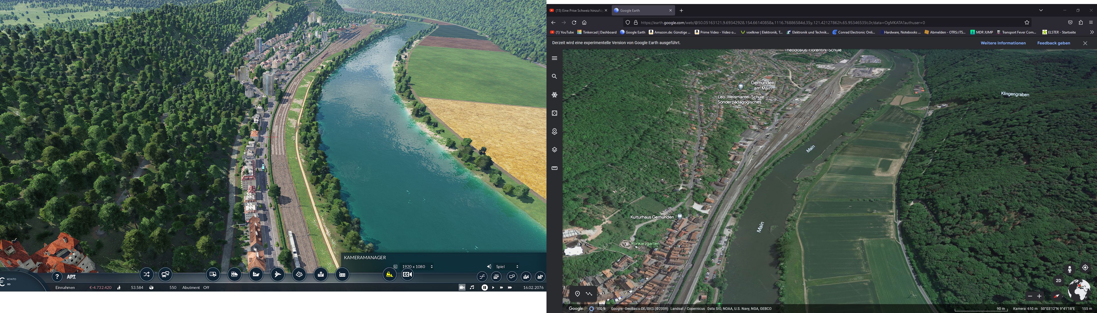Screen dimensions: 1097x313
Task: Open a new browser tab
Action: click(x=681, y=10)
